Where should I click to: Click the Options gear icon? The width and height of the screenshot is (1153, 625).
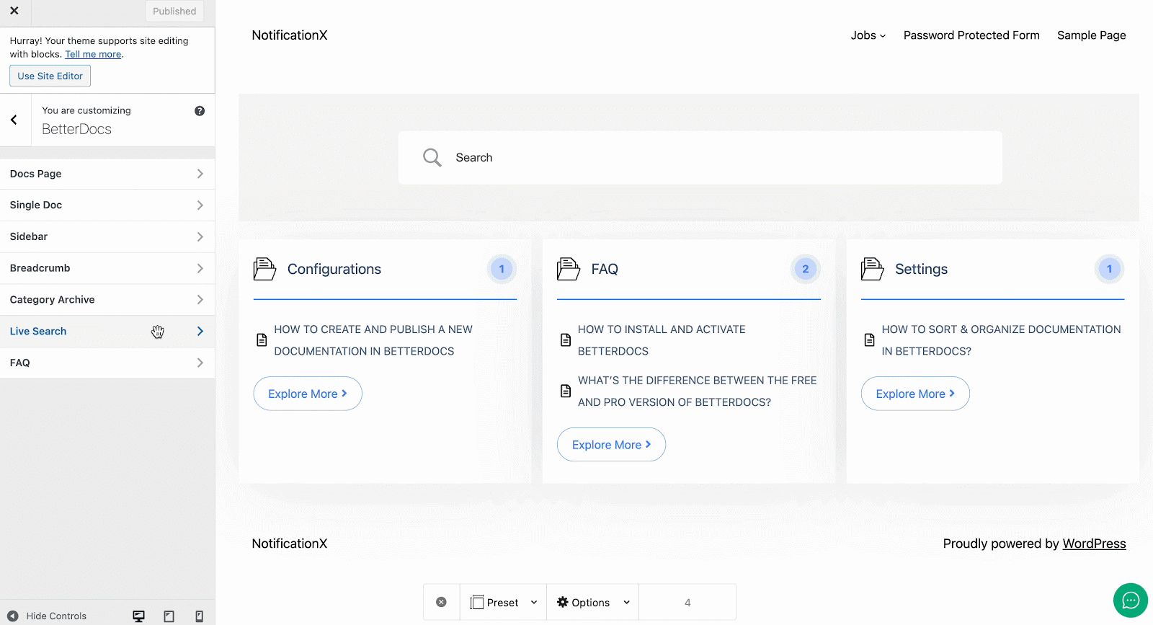point(563,602)
